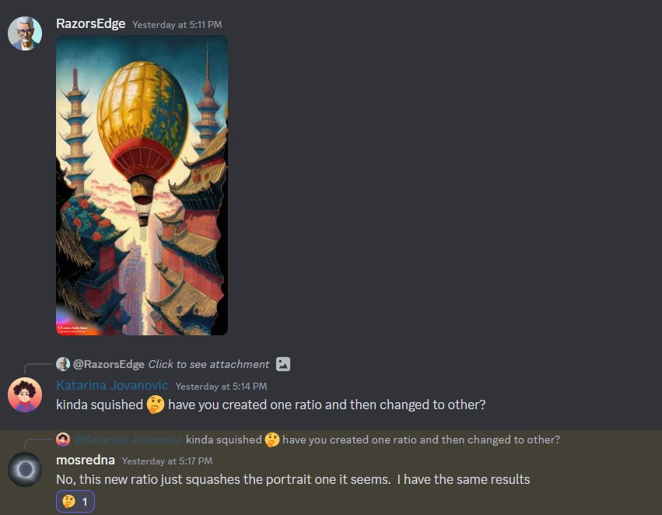Click Katarina Jovanovic's curly-haired avatar
This screenshot has width=662, height=515.
tap(25, 395)
